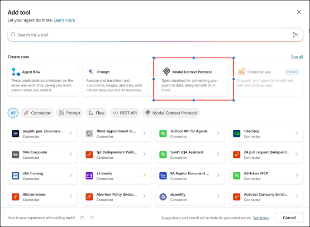Click the Abortion Policy connector icon
The width and height of the screenshot is (310, 227).
(x=89, y=197)
